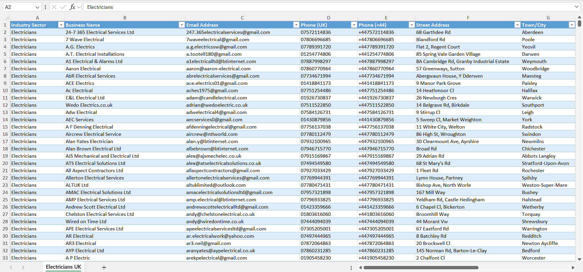Image resolution: width=583 pixels, height=272 pixels.
Task: Click the horizontal scrollbar thumb
Action: pos(421,267)
